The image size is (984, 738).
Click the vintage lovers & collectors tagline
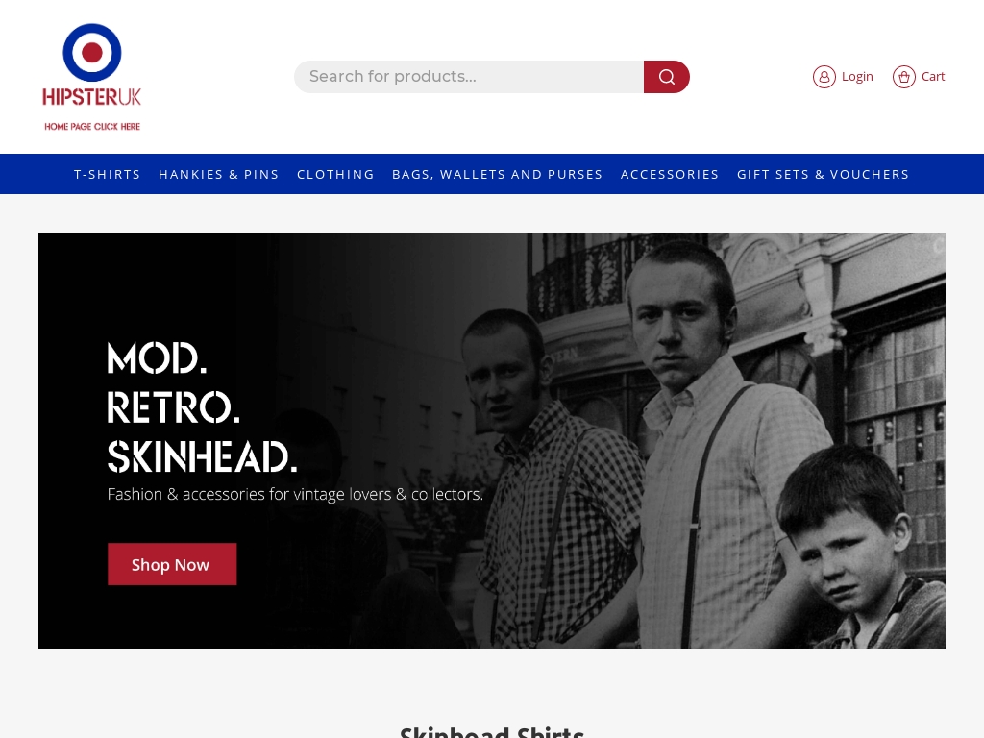click(x=295, y=495)
